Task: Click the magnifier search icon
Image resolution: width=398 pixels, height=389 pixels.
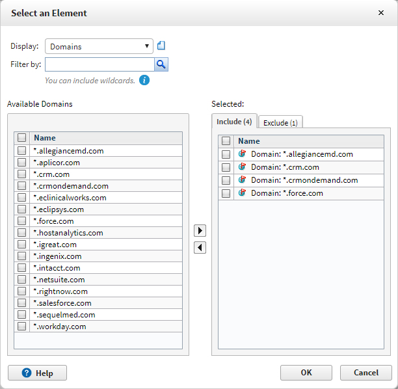Action: click(161, 64)
